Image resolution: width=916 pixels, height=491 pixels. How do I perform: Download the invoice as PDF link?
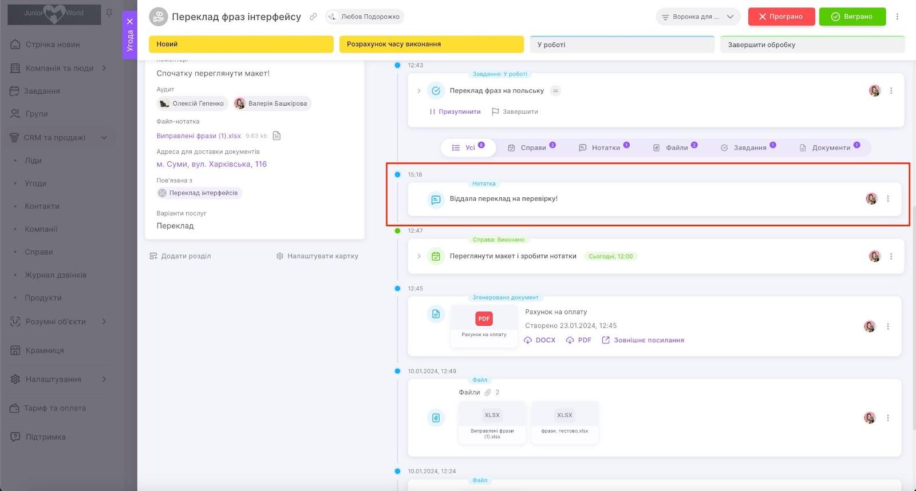tap(578, 340)
